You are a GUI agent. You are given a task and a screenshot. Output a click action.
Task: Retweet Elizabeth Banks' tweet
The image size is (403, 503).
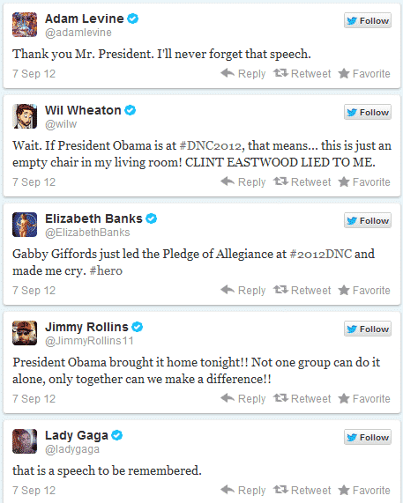(302, 291)
